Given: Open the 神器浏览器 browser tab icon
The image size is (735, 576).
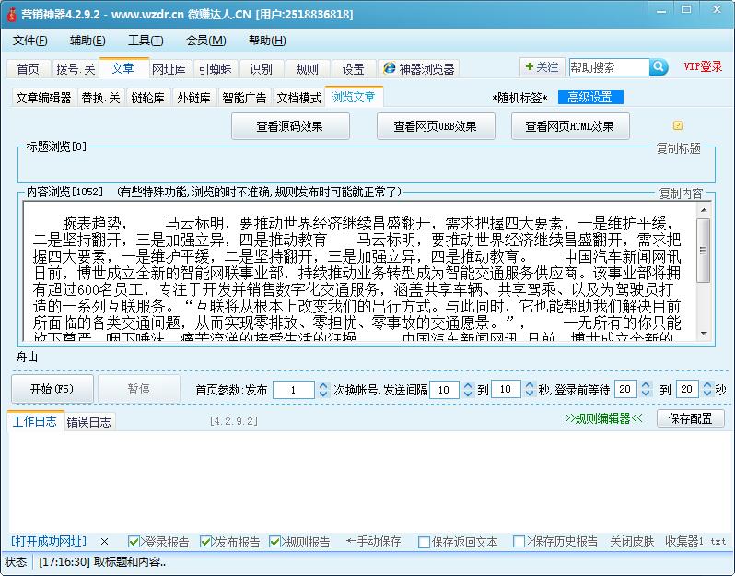Looking at the screenshot, I should [389, 69].
